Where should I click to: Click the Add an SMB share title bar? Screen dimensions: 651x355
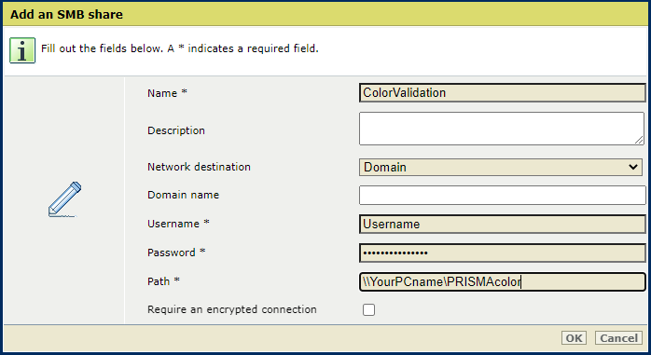(325, 15)
